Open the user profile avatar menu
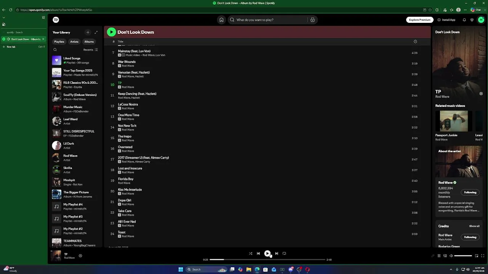488x274 pixels. click(481, 20)
